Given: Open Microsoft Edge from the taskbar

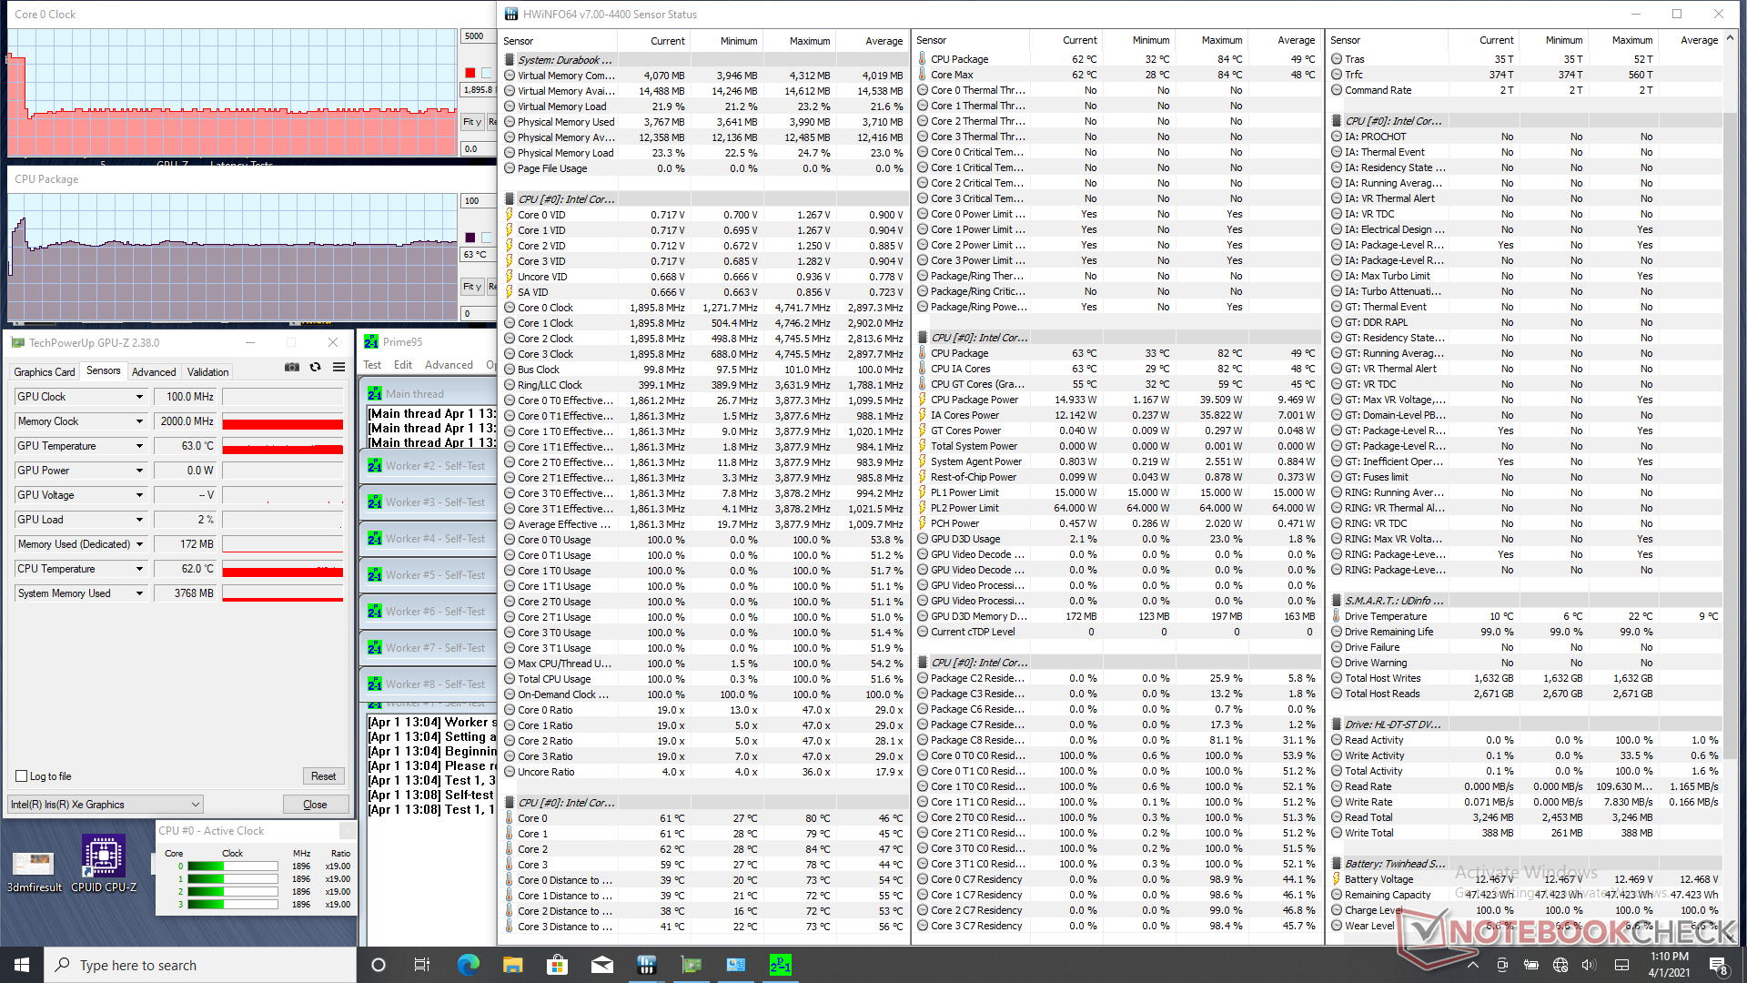Looking at the screenshot, I should [468, 965].
